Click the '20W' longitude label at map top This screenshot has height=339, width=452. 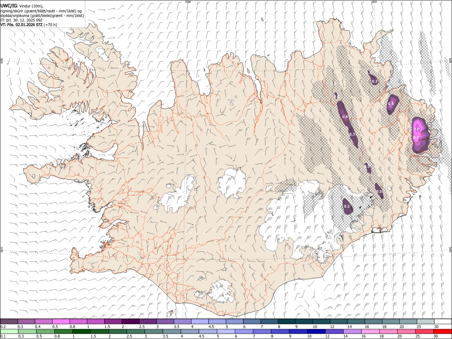188,2
